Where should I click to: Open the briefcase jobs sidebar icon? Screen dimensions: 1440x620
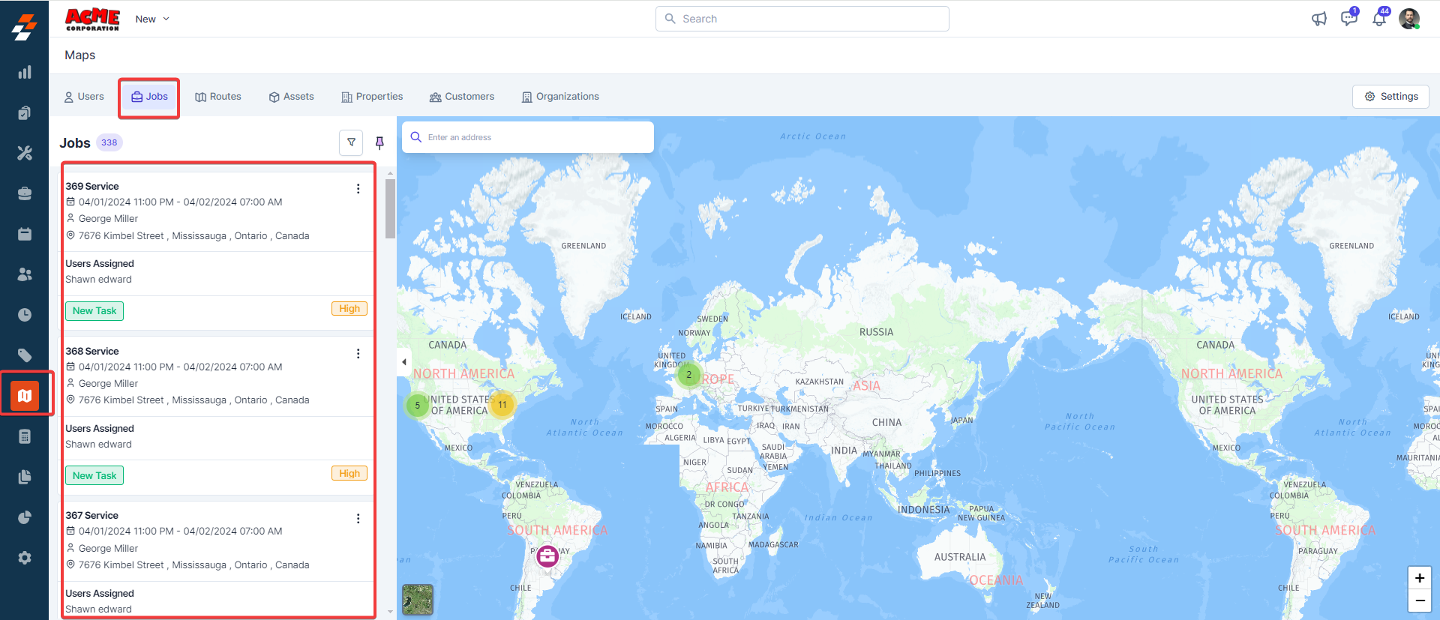pos(25,193)
